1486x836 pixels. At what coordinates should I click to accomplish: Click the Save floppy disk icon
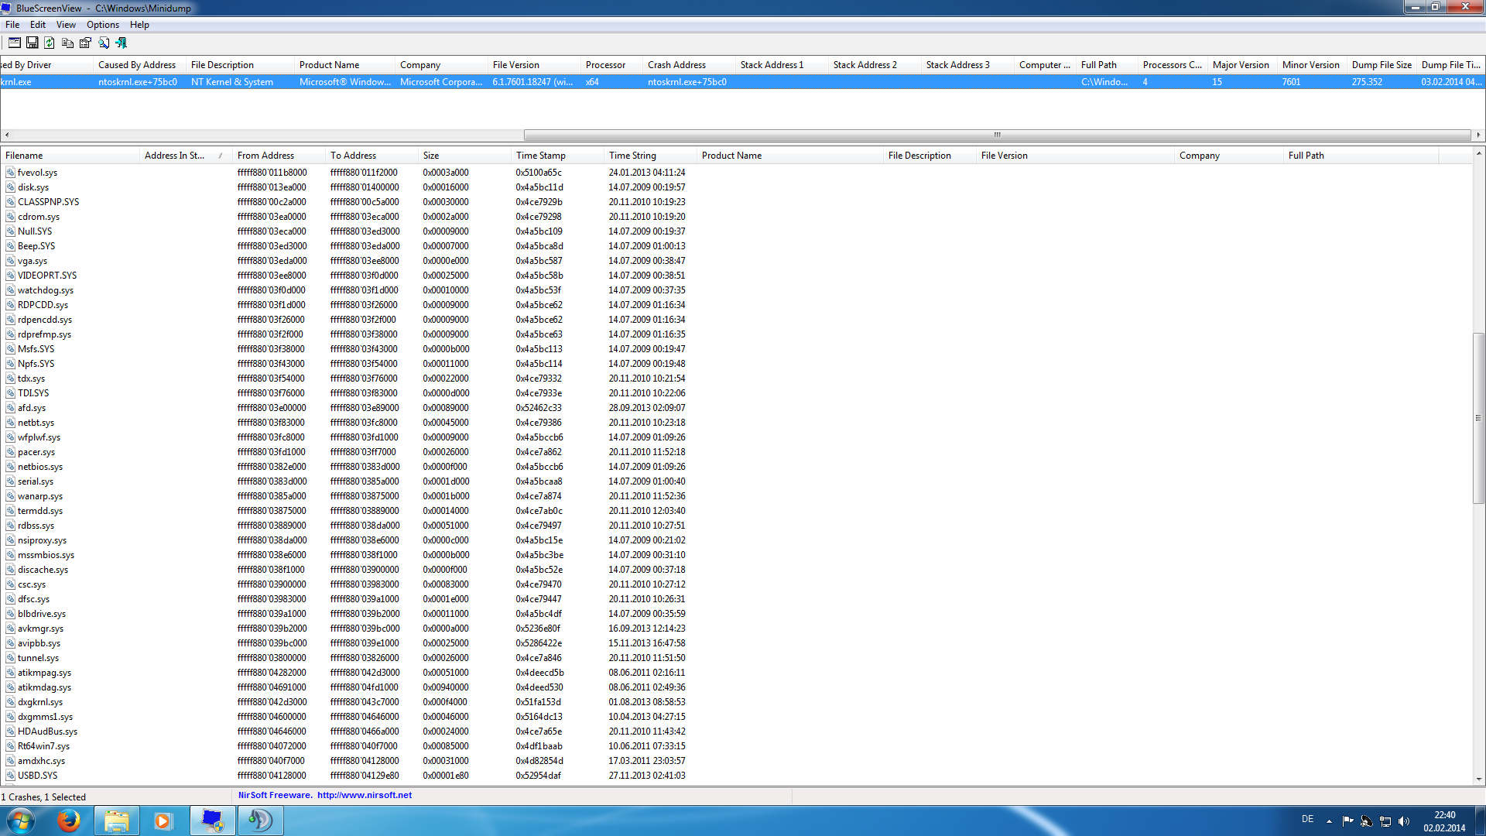(x=32, y=43)
